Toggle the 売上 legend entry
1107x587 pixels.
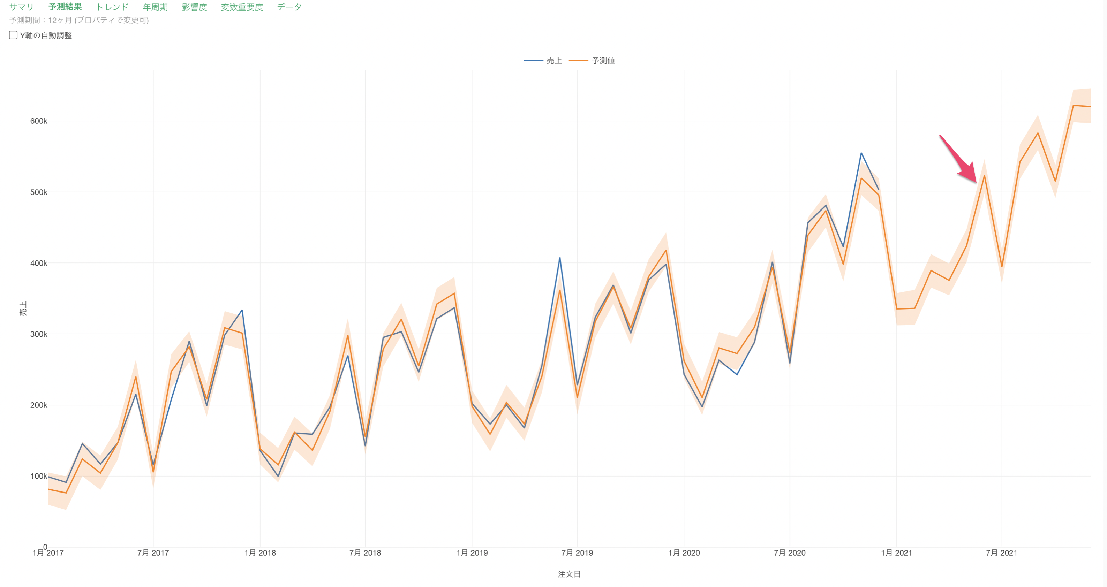click(x=554, y=61)
